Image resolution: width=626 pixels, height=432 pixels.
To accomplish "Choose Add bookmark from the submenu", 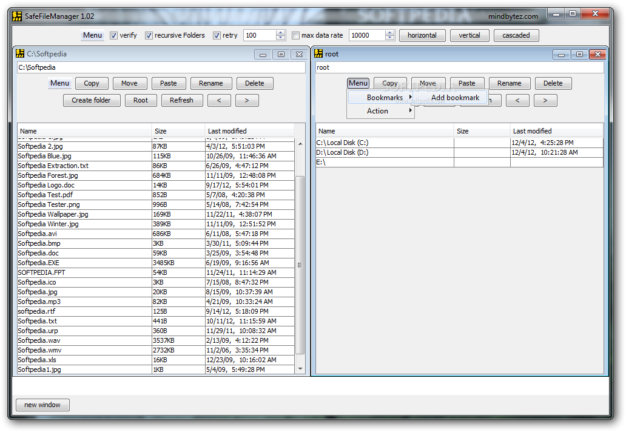I will (450, 98).
